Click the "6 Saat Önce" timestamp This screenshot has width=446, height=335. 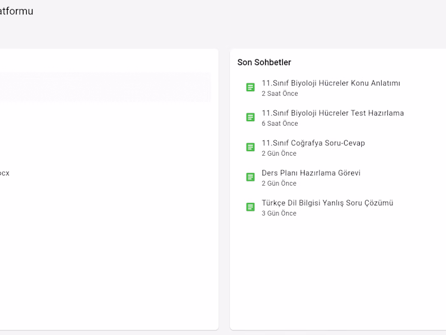[280, 124]
